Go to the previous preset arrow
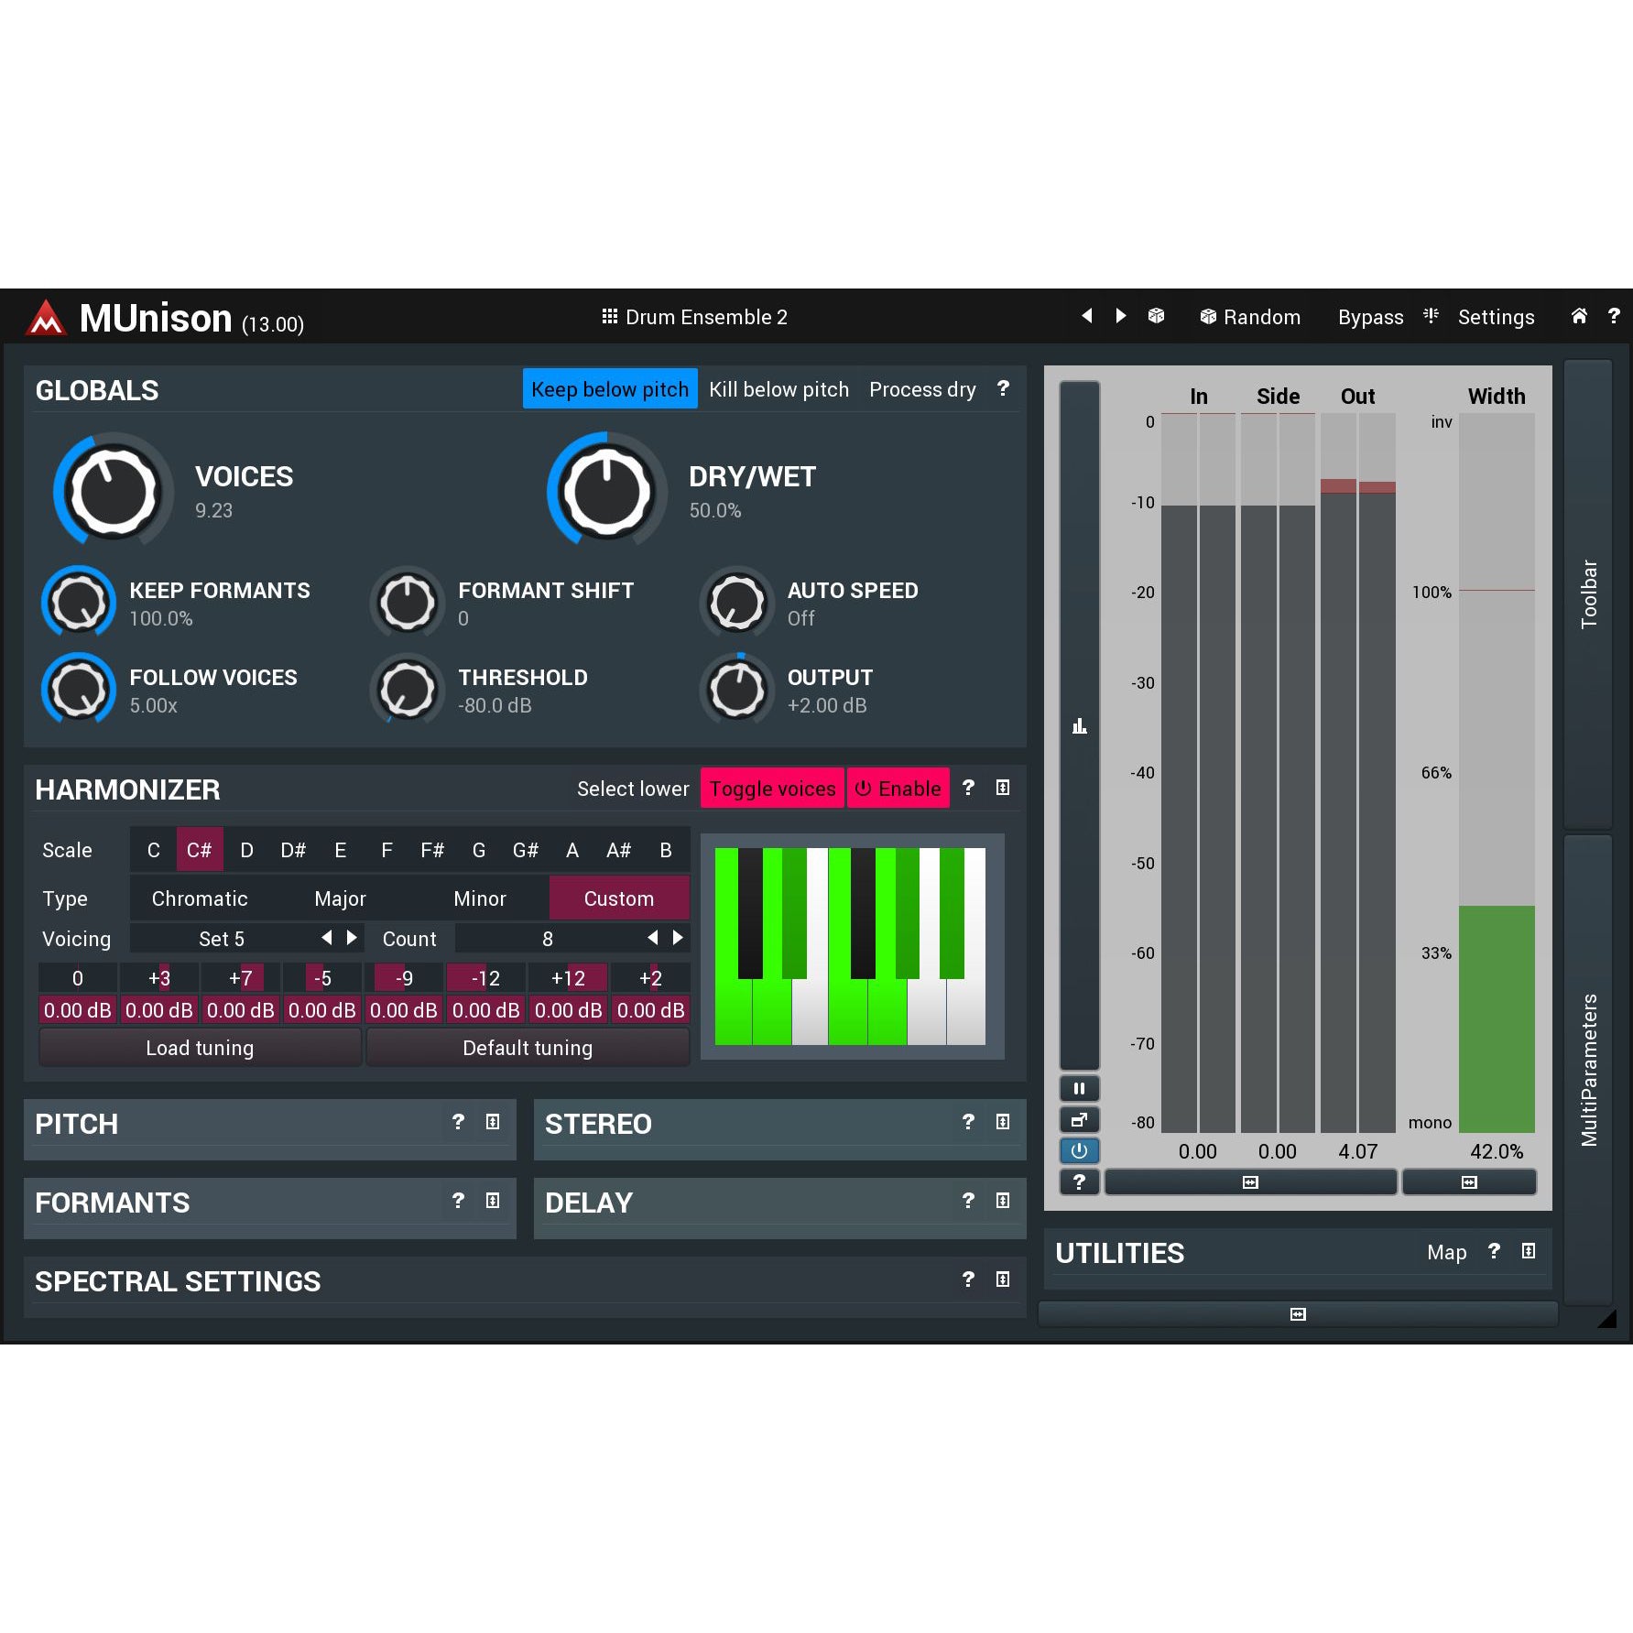This screenshot has width=1633, height=1633. pos(1087,316)
